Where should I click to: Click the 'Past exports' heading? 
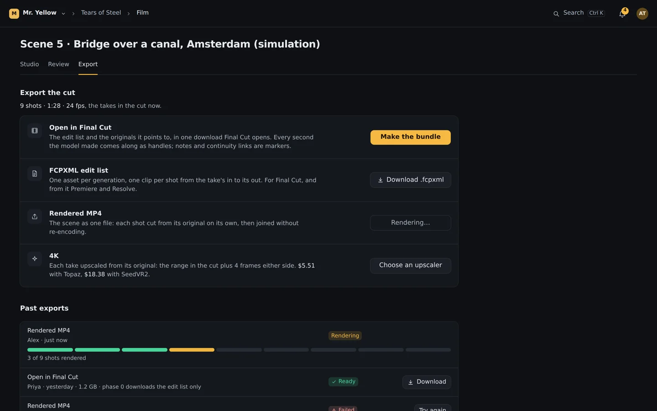pos(44,308)
